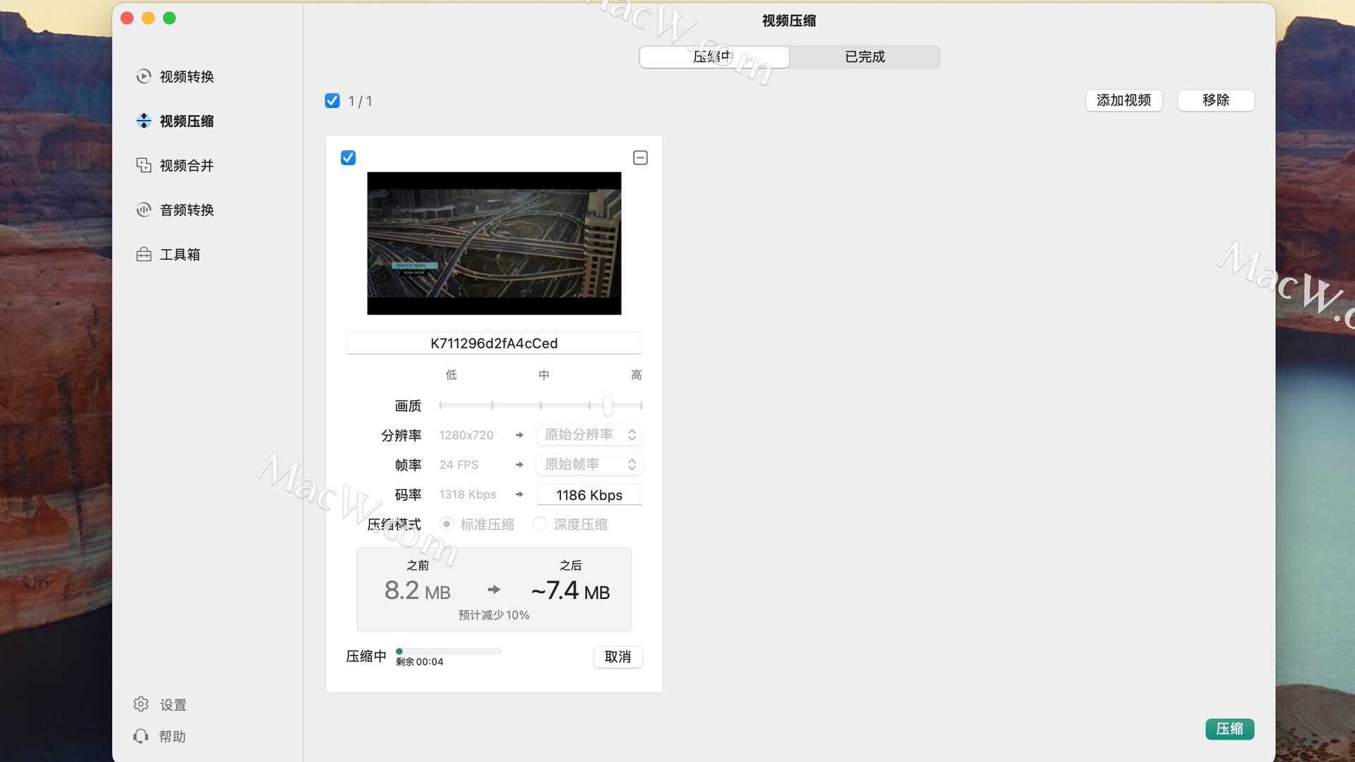Switch to the 压缩中 tab
This screenshot has width=1355, height=762.
click(x=713, y=56)
